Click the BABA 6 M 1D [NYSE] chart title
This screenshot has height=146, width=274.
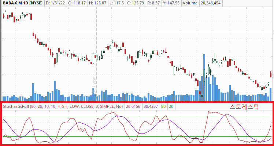point(23,3)
